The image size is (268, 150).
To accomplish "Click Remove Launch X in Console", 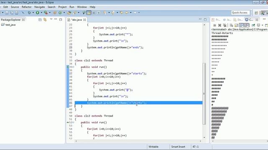I will [219, 25].
